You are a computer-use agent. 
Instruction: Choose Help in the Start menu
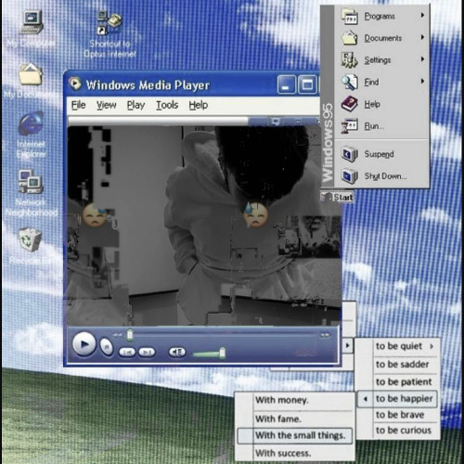pos(372,104)
